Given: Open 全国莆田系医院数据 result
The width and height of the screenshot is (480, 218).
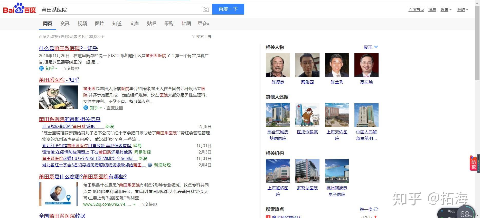Looking at the screenshot, I should pyautogui.click(x=62, y=215).
